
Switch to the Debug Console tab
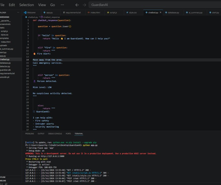tap(55, 134)
